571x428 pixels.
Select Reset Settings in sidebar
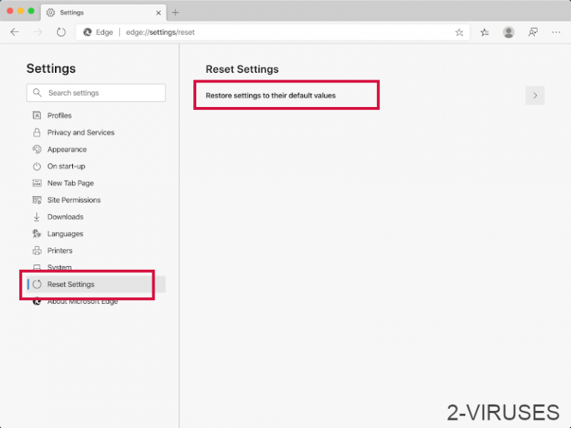pos(71,285)
